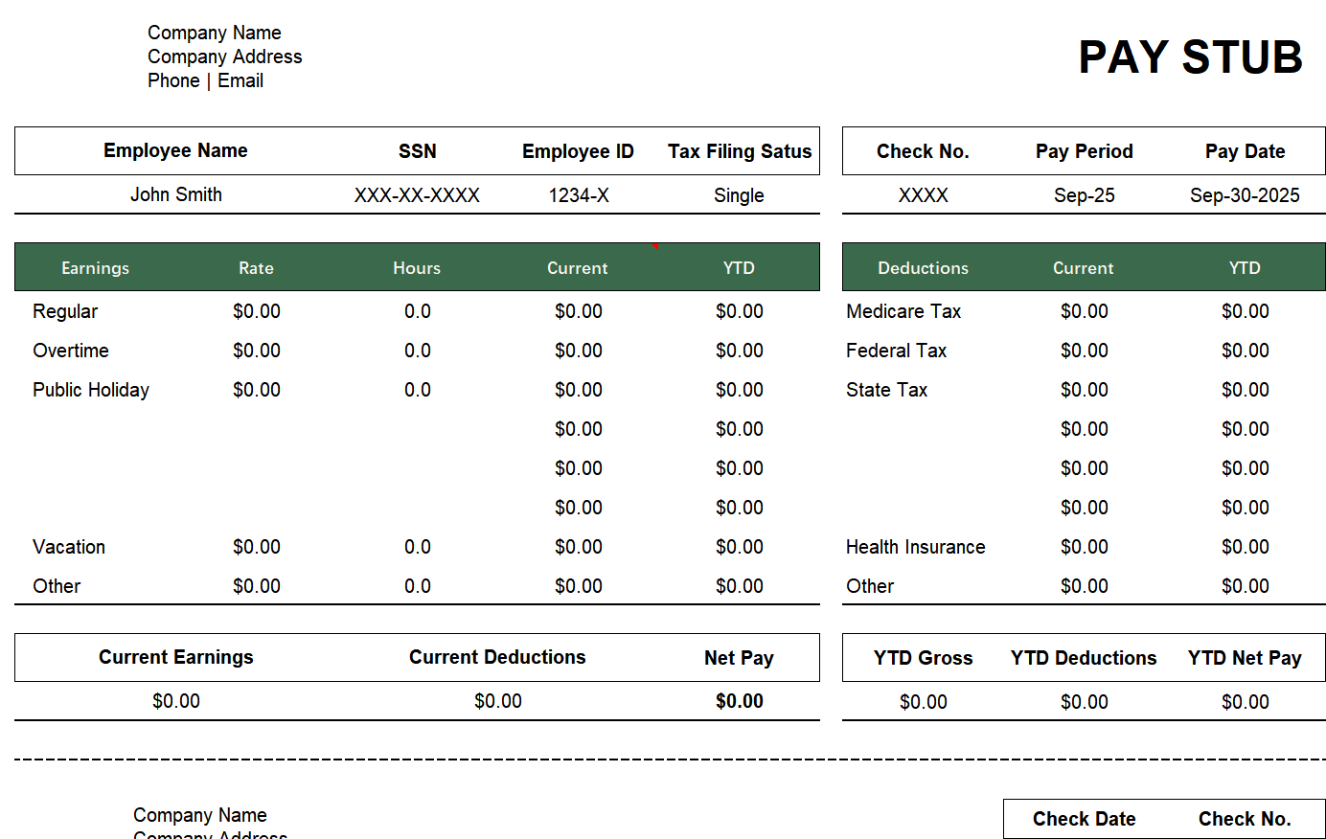Click the Sep-25 pay period cell

point(1085,195)
